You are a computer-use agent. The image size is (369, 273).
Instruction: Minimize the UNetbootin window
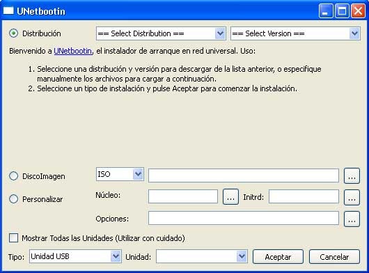(326, 11)
